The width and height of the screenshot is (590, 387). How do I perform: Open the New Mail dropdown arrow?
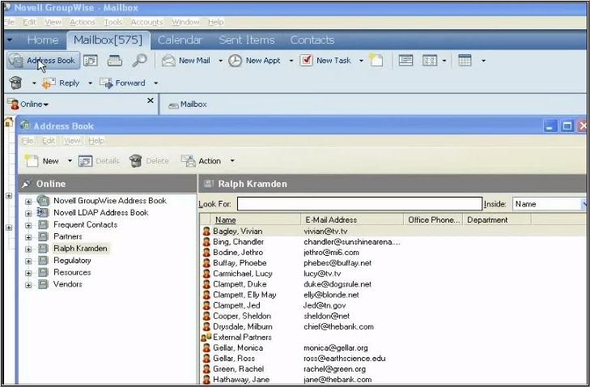tap(220, 61)
